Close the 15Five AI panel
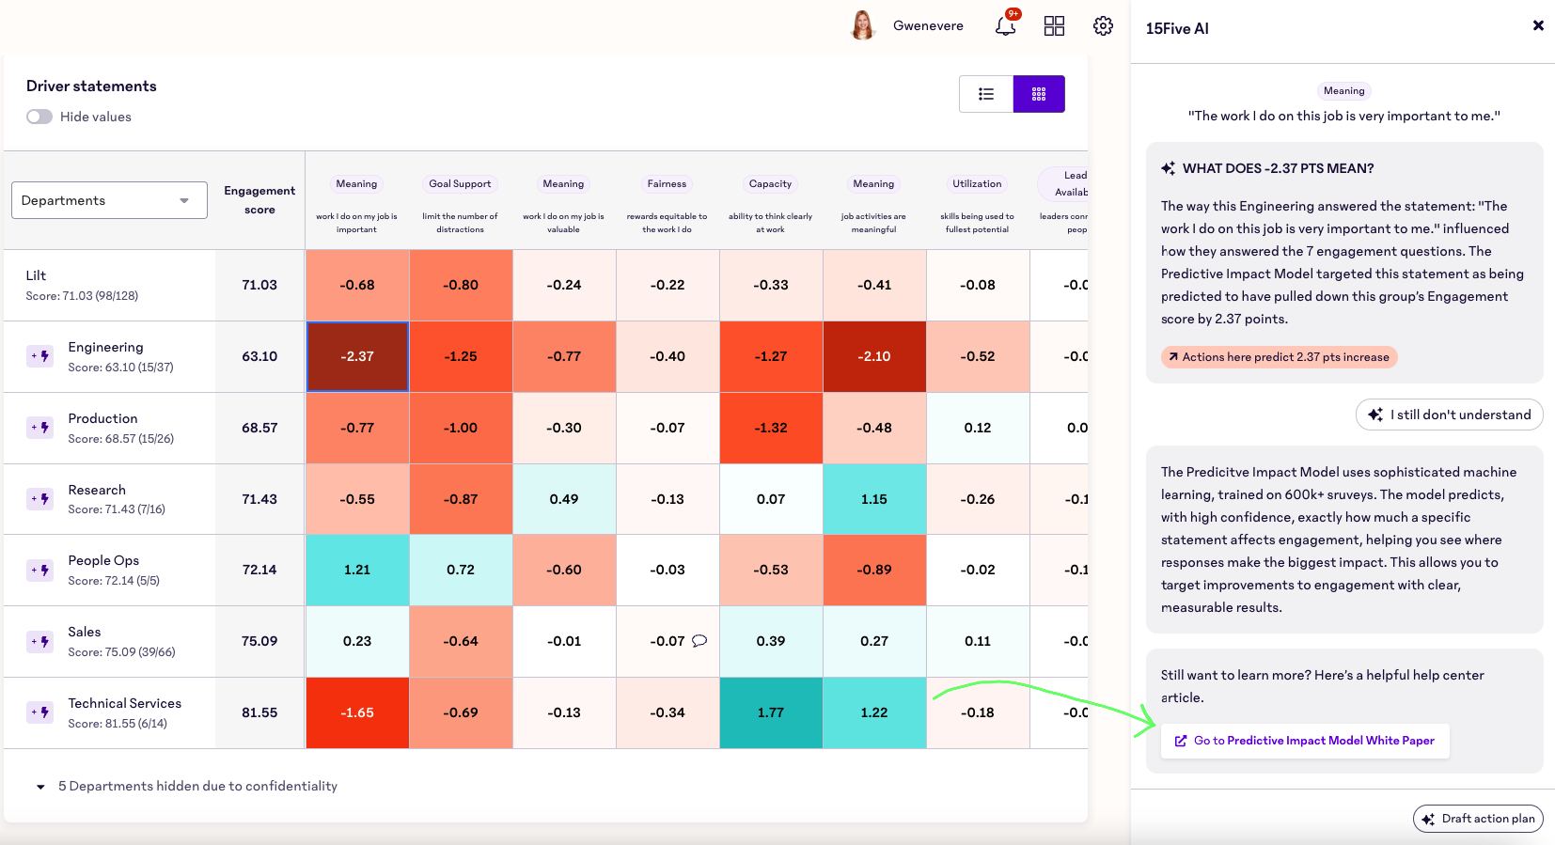This screenshot has height=845, width=1555. 1538,25
